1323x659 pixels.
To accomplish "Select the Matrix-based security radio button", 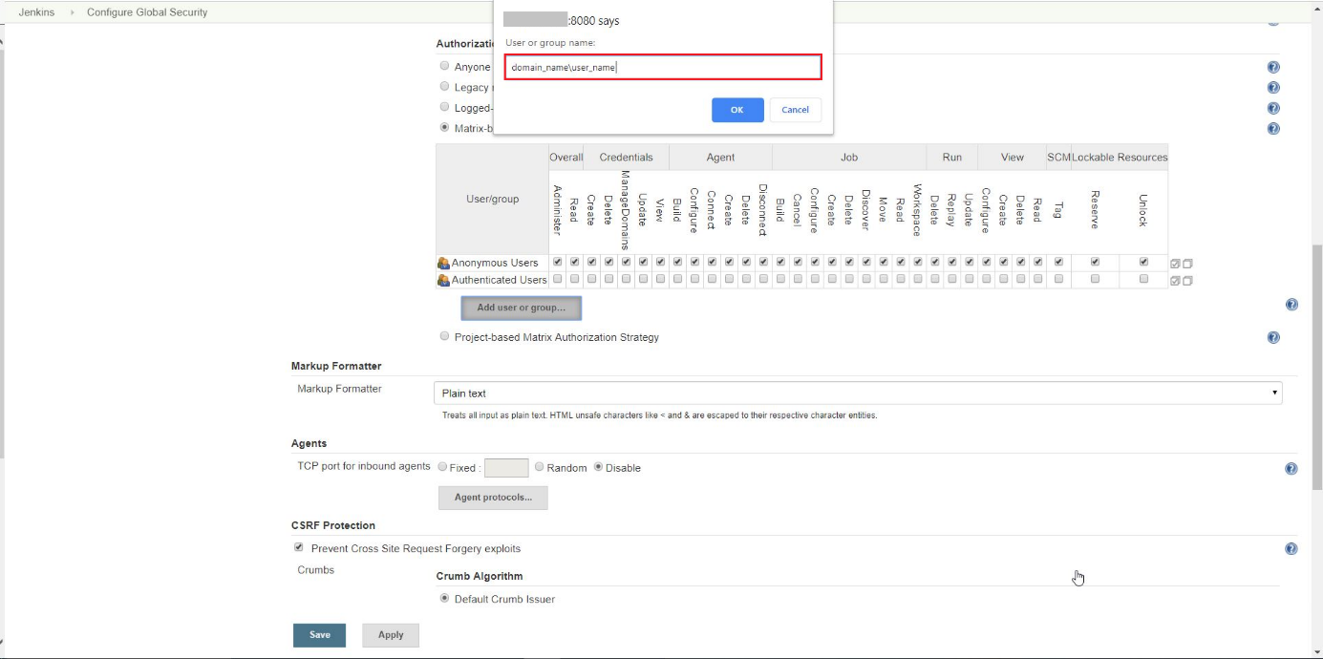I will [x=444, y=127].
